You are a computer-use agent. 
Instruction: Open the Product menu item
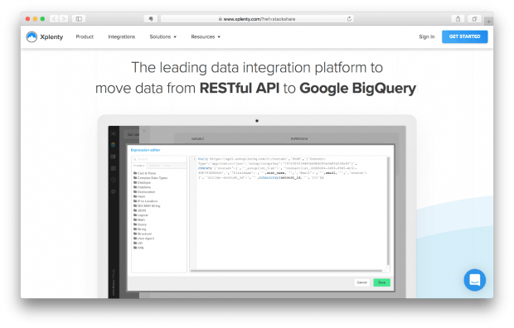85,36
